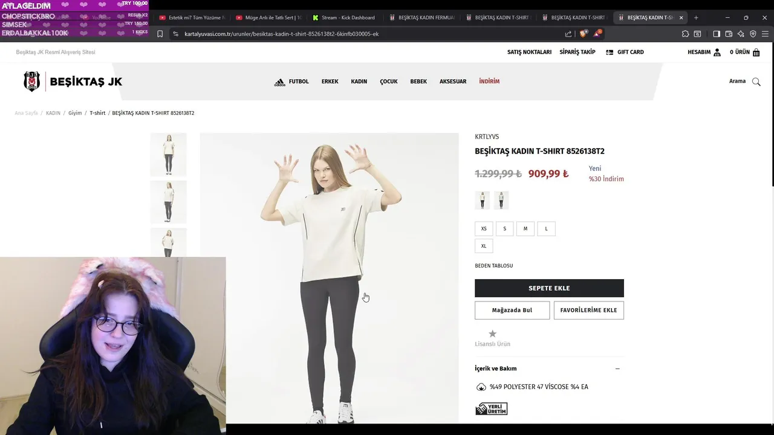
Task: Select the third product thumbnail image
Action: [x=168, y=242]
